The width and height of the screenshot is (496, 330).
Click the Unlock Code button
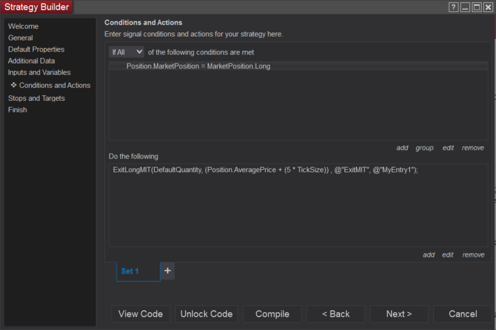tap(206, 314)
